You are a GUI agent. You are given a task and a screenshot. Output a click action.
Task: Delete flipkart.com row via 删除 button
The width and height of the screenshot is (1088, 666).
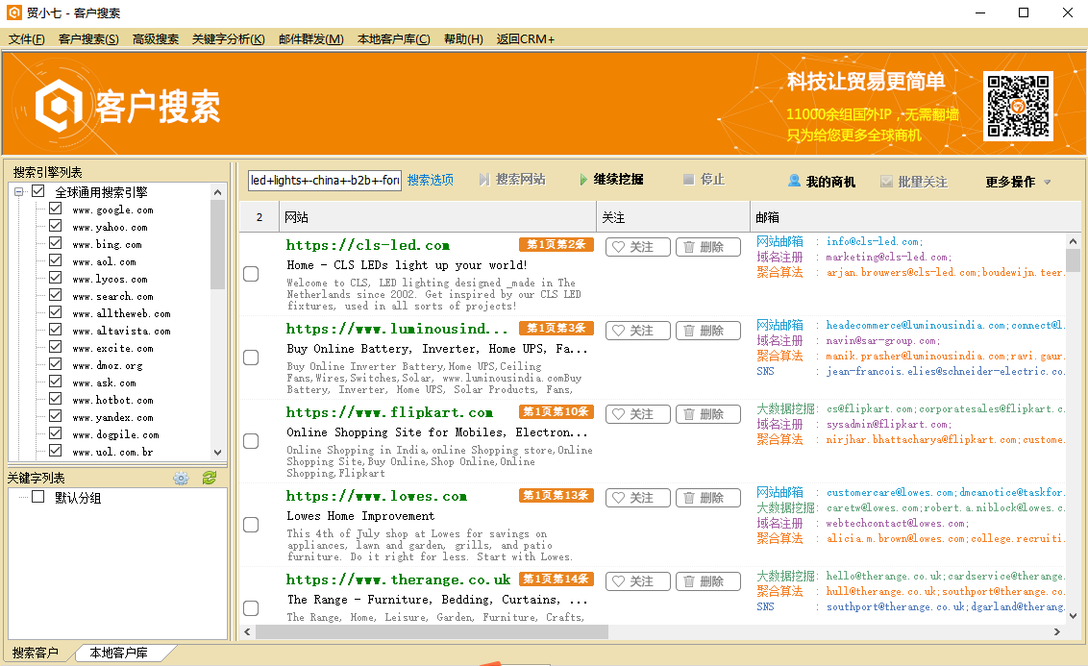[707, 414]
